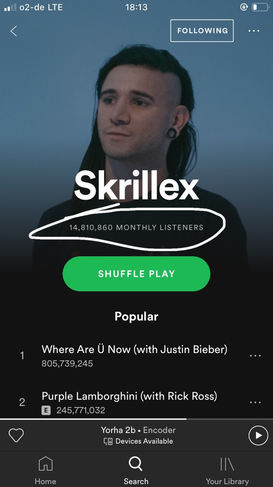This screenshot has width=273, height=487.
Task: Like the current song with heart icon
Action: click(x=16, y=435)
